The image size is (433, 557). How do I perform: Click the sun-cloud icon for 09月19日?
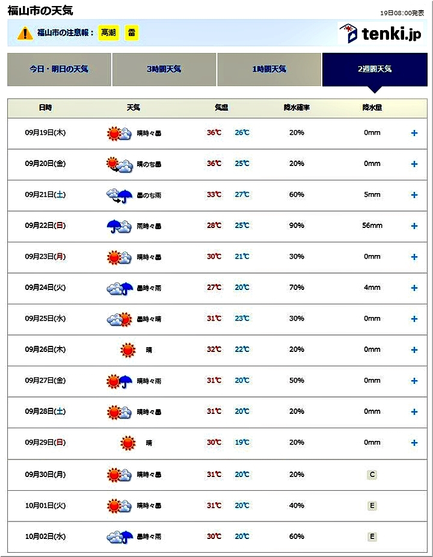click(118, 133)
